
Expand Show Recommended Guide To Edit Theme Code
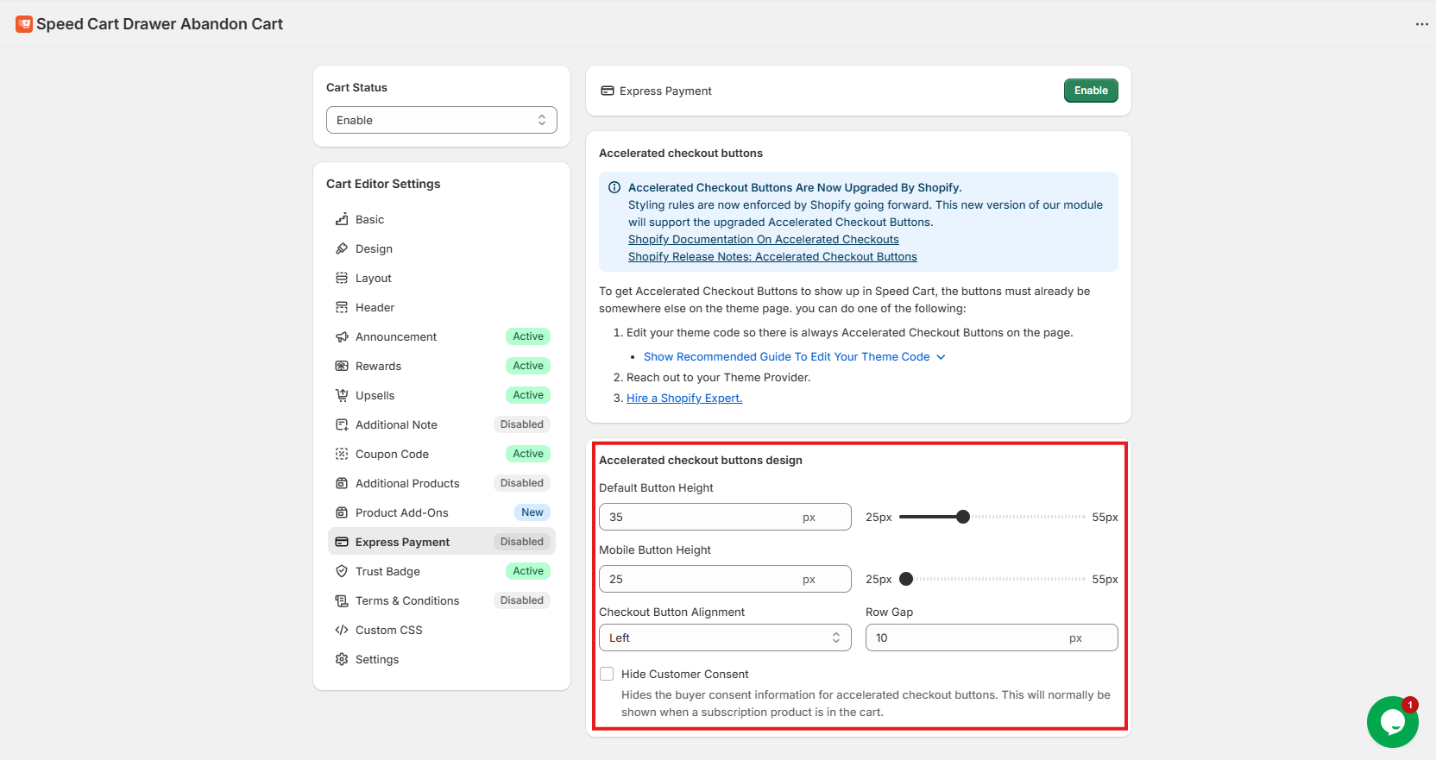794,356
